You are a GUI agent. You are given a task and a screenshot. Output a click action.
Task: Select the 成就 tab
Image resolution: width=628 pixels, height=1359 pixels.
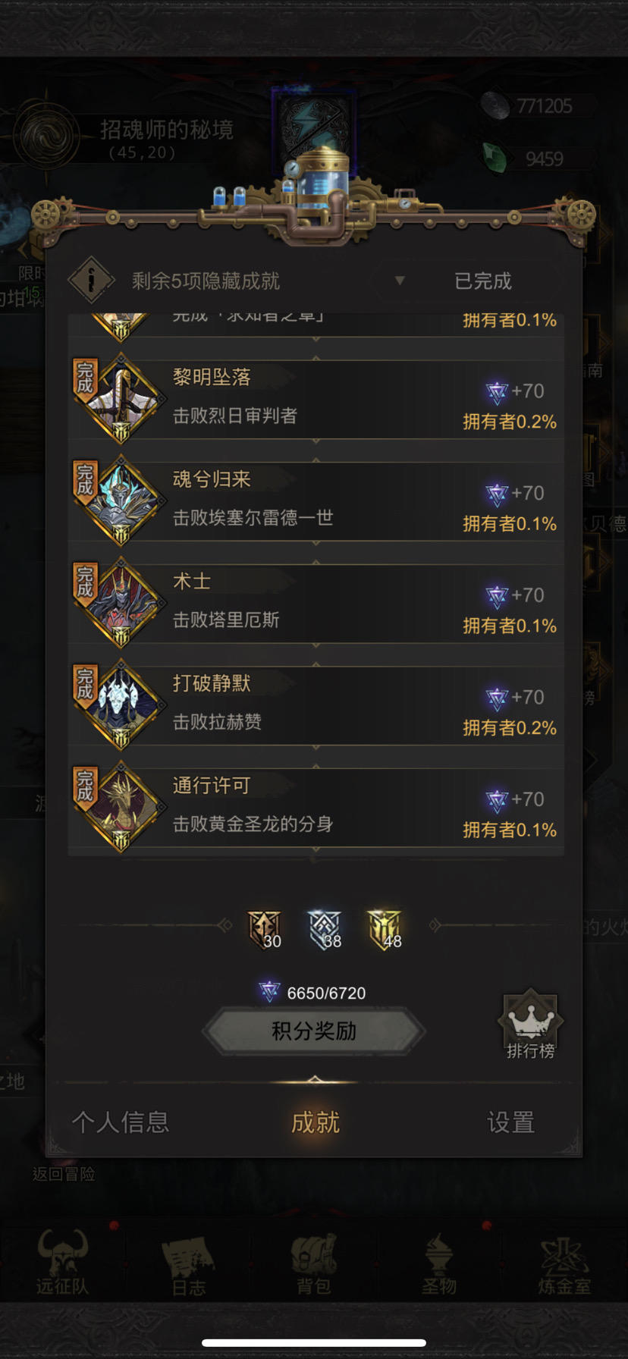[315, 1122]
